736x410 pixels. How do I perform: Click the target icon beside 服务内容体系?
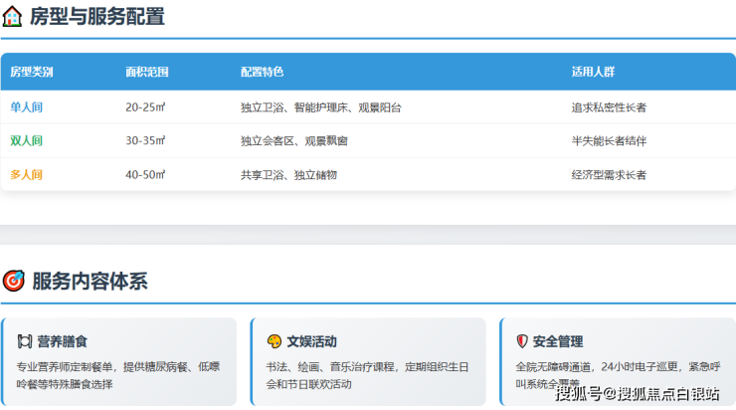[14, 282]
